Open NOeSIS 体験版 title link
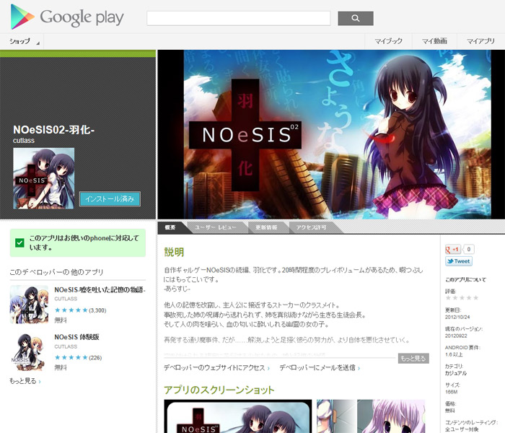 tap(76, 337)
